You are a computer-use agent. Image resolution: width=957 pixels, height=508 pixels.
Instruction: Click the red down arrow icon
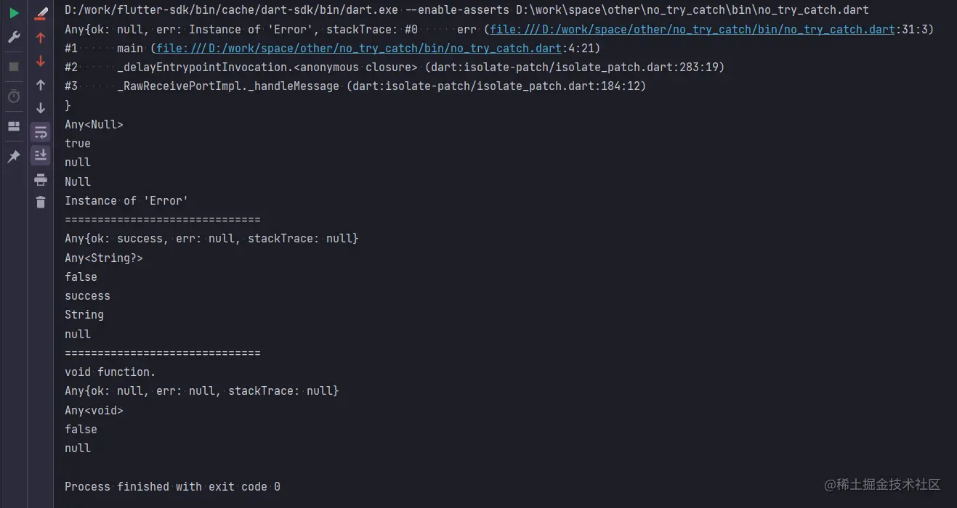[41, 62]
